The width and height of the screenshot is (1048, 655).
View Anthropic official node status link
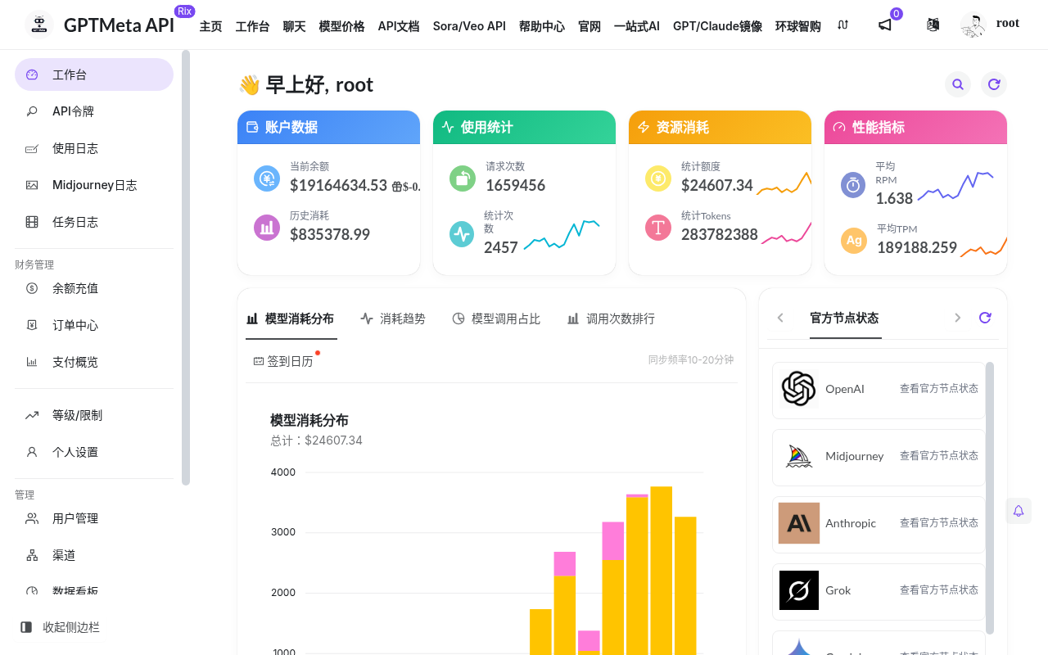click(939, 523)
